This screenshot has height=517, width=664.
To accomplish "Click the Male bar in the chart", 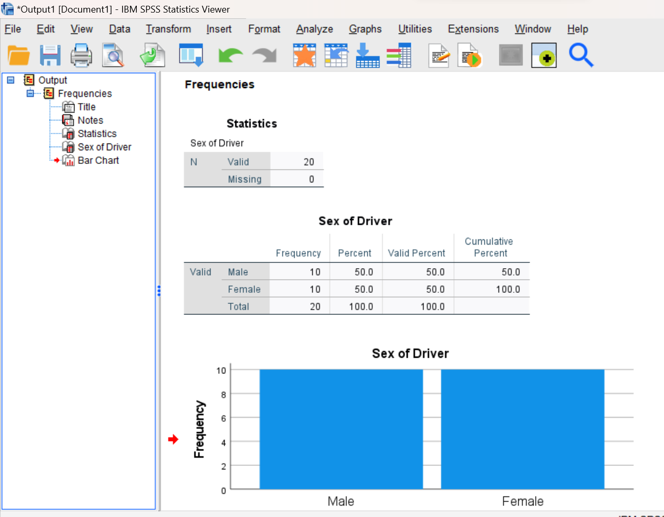I will click(341, 430).
